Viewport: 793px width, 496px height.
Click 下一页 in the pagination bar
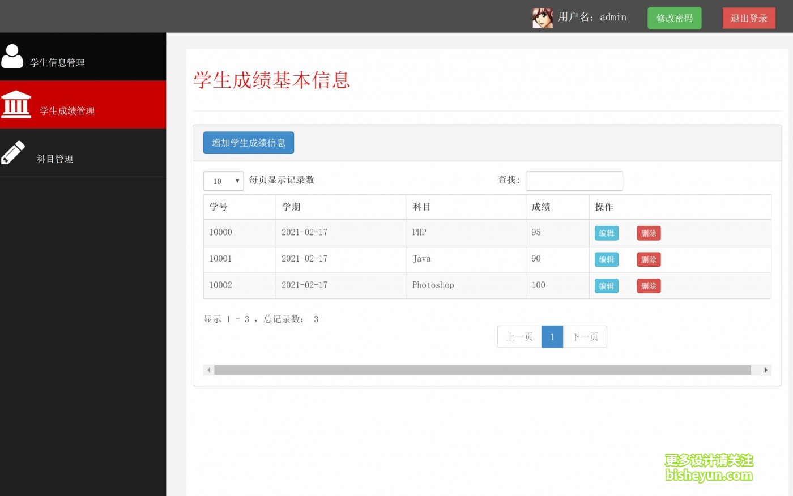585,336
